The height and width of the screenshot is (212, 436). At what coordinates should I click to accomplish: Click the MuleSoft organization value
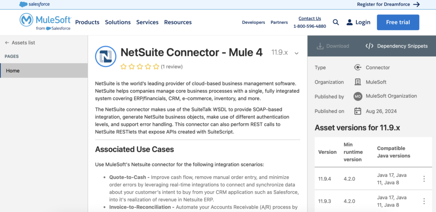point(376,82)
